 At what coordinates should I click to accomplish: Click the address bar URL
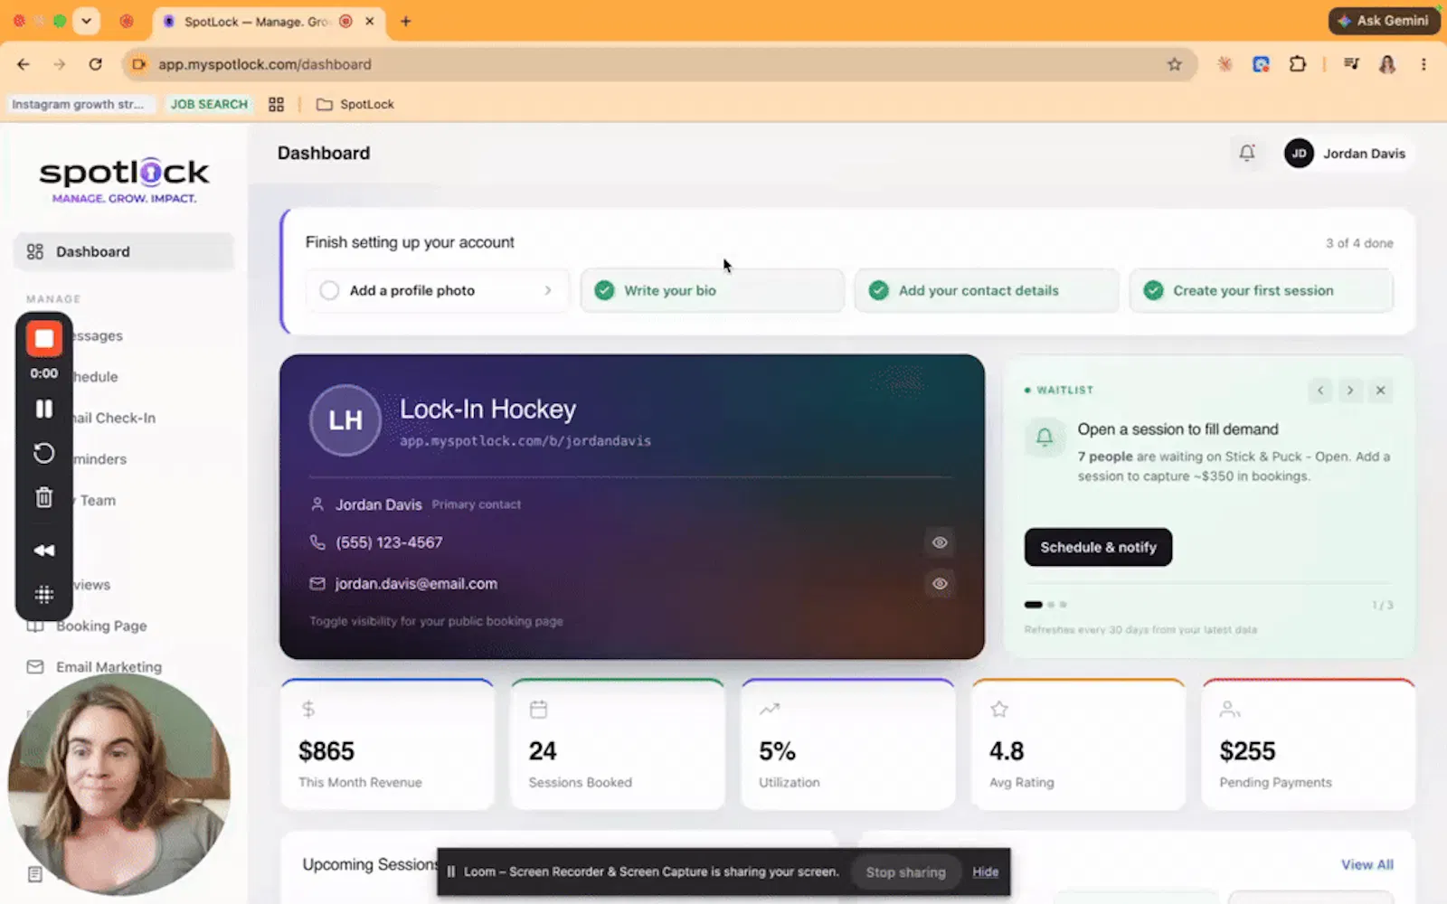(264, 64)
